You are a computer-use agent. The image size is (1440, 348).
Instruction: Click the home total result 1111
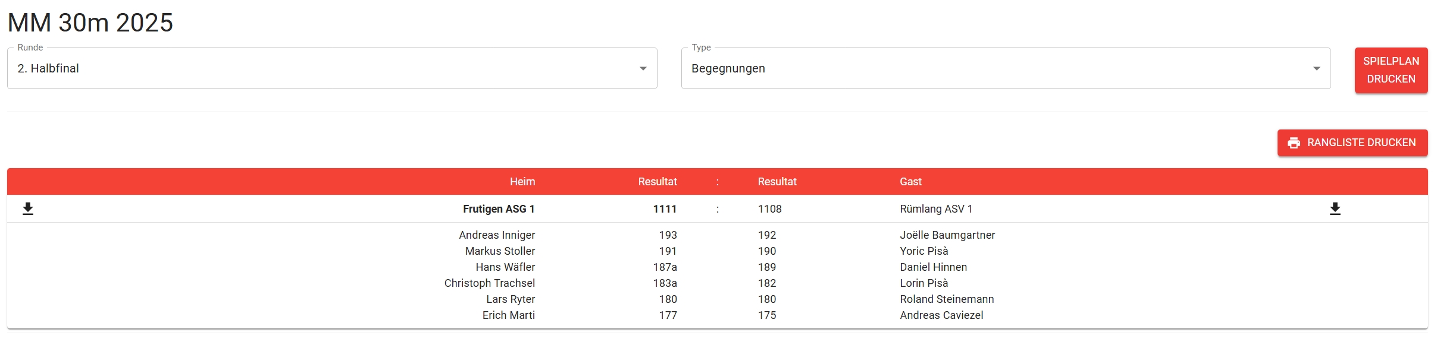[665, 209]
